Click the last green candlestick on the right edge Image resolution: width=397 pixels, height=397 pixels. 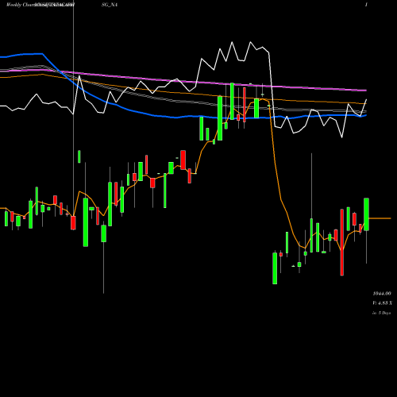click(366, 214)
